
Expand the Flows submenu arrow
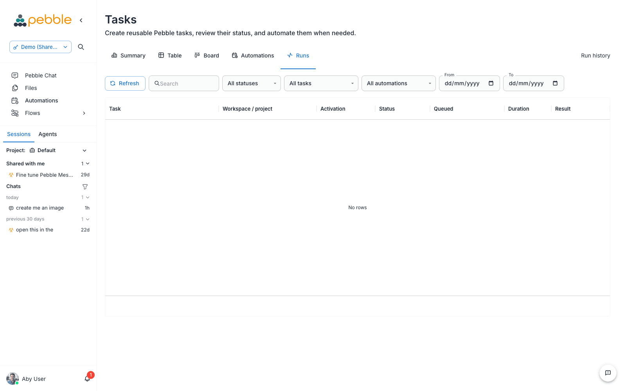(84, 113)
